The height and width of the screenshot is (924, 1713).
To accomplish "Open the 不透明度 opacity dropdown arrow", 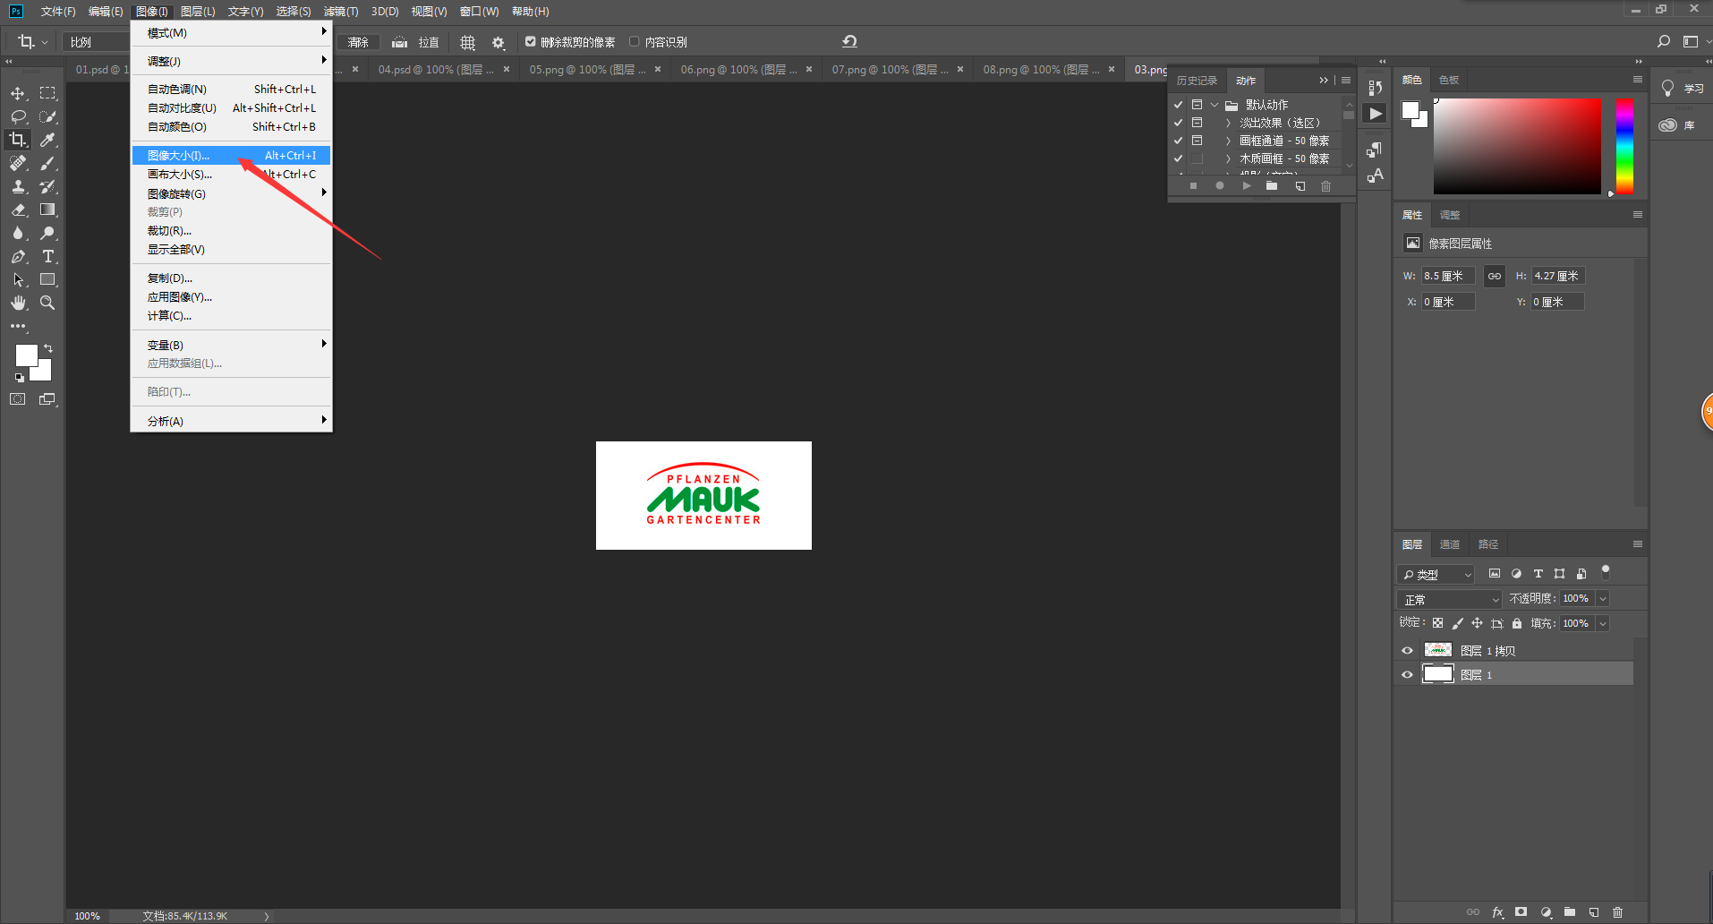I will point(1603,599).
